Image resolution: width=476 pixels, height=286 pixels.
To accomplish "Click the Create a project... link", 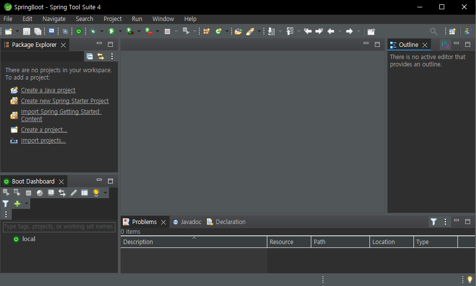I will (x=44, y=129).
